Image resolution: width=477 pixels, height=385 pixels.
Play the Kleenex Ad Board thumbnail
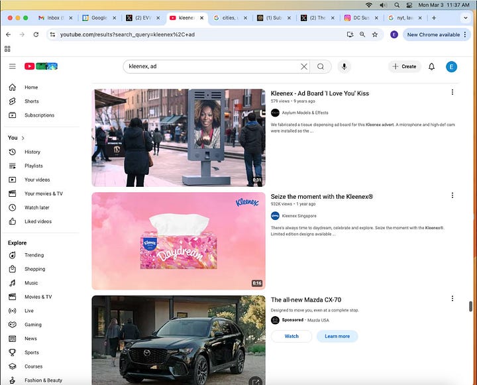pyautogui.click(x=179, y=138)
